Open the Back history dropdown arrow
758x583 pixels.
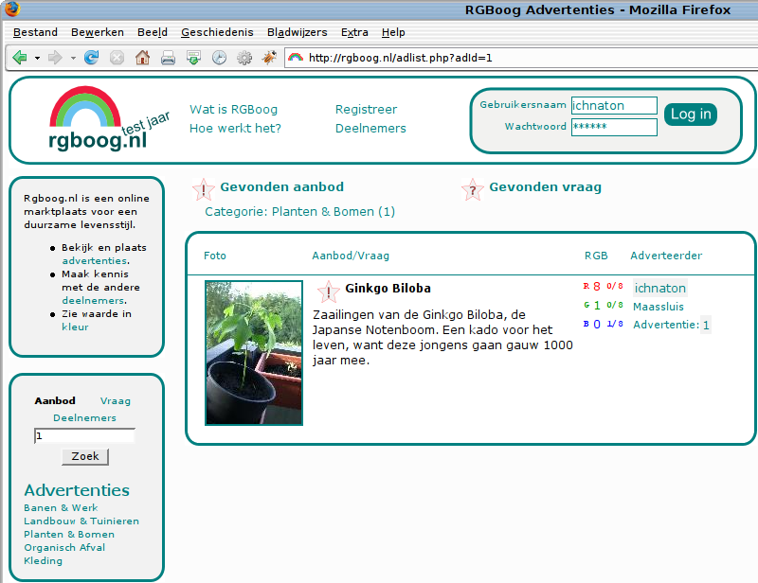[37, 58]
